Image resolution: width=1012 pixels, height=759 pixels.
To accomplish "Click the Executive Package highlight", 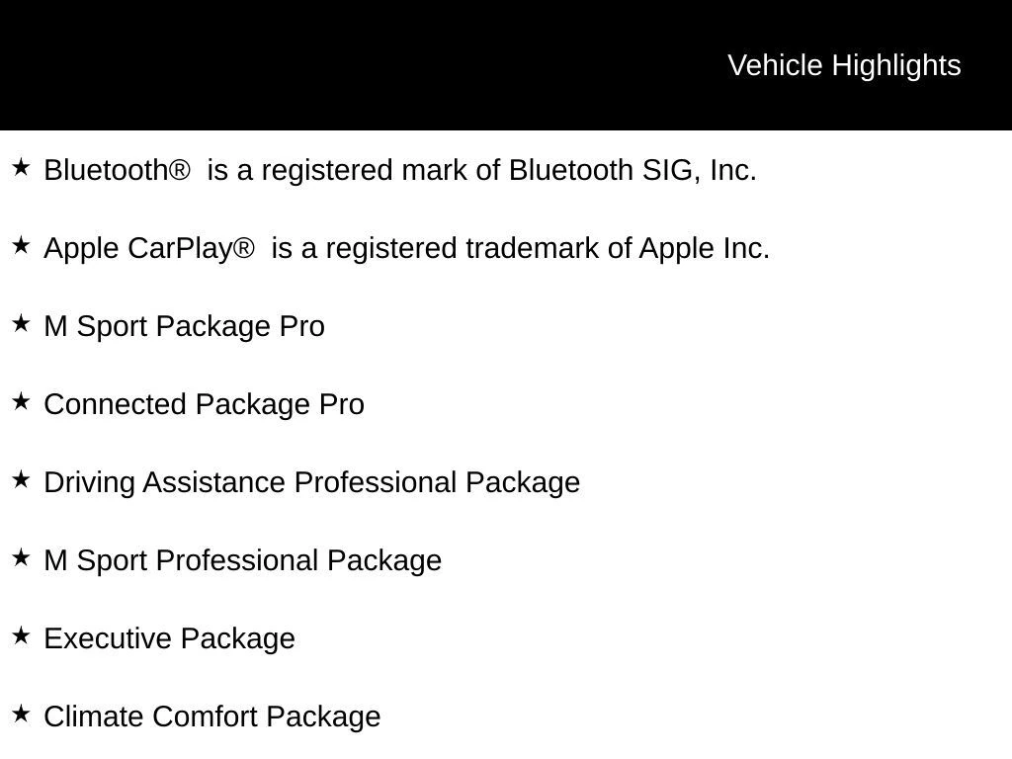I will 170,639.
